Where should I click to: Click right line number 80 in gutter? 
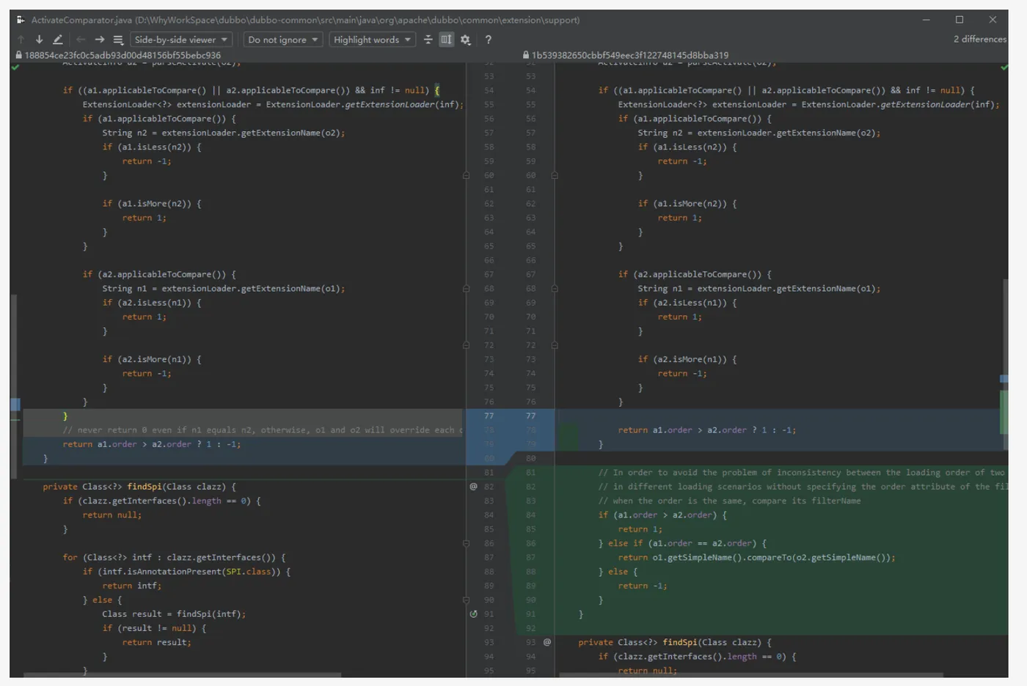pos(531,458)
